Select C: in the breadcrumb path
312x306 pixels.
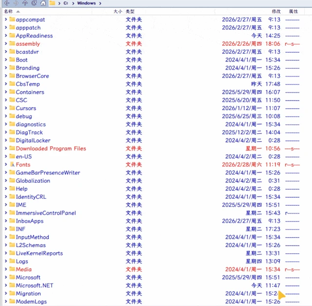click(x=66, y=3)
